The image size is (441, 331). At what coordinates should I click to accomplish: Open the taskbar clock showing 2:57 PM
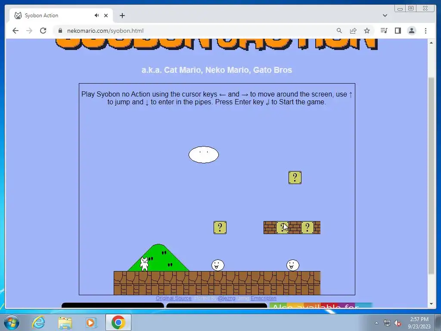(419, 323)
